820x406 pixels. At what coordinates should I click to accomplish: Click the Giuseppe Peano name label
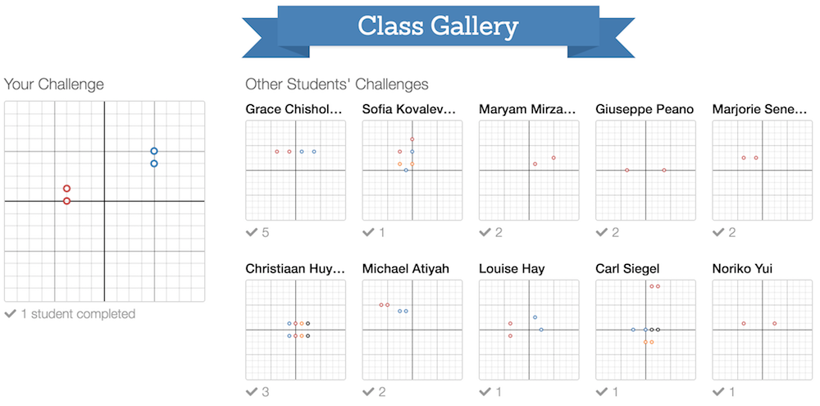[x=645, y=109]
